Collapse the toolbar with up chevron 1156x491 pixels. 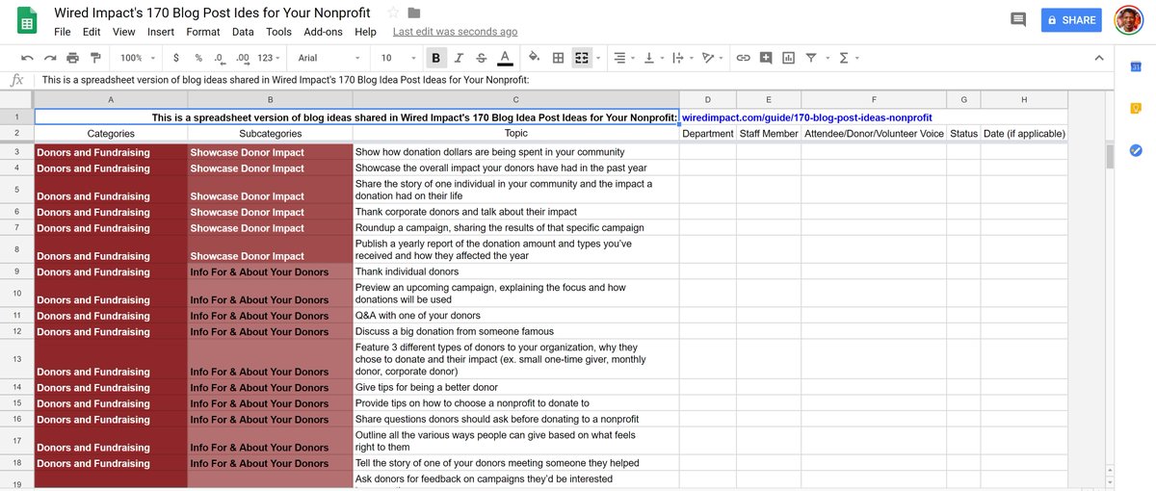1099,58
